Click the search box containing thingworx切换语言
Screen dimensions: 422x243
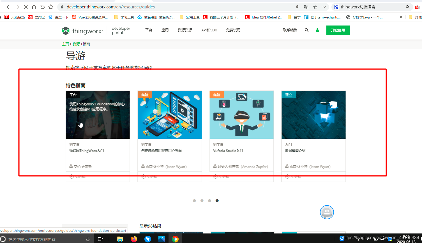[372, 7]
